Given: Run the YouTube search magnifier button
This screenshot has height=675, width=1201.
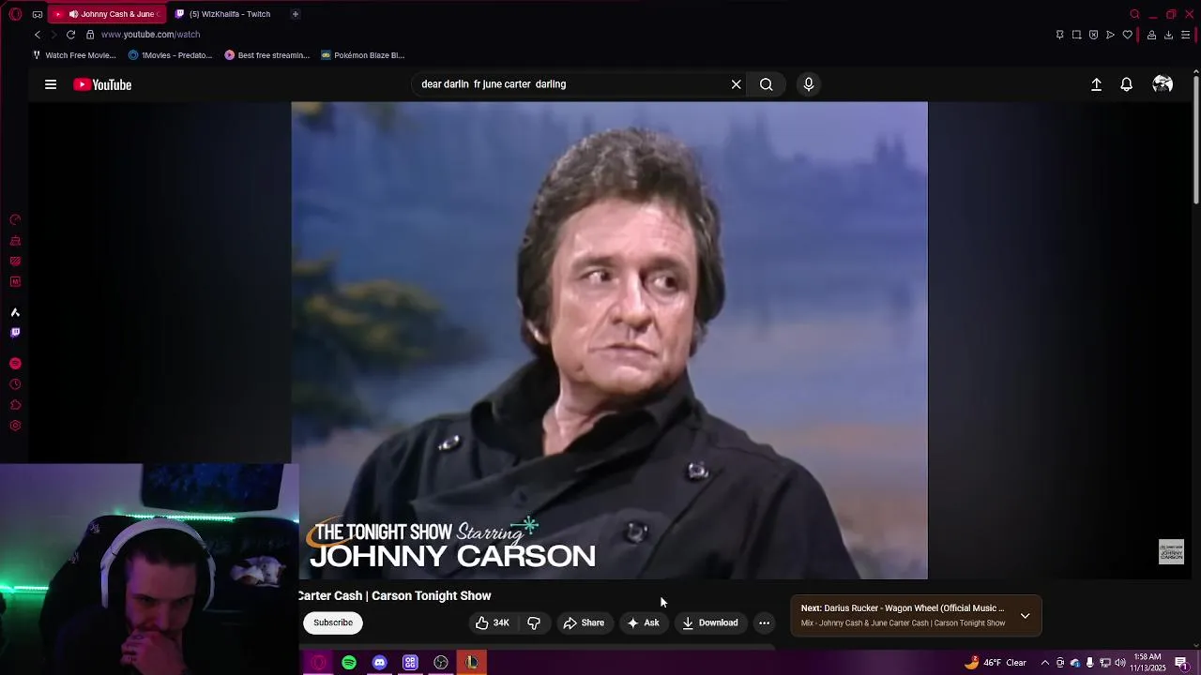Looking at the screenshot, I should (767, 84).
